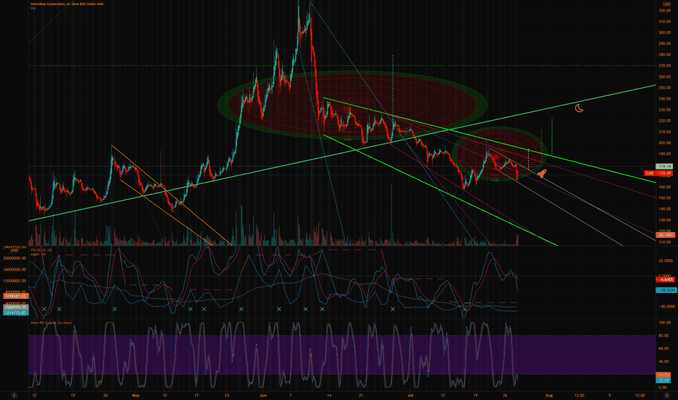Click the green dotted vertical projection line right of chart
The image size is (678, 400).
(x=551, y=136)
